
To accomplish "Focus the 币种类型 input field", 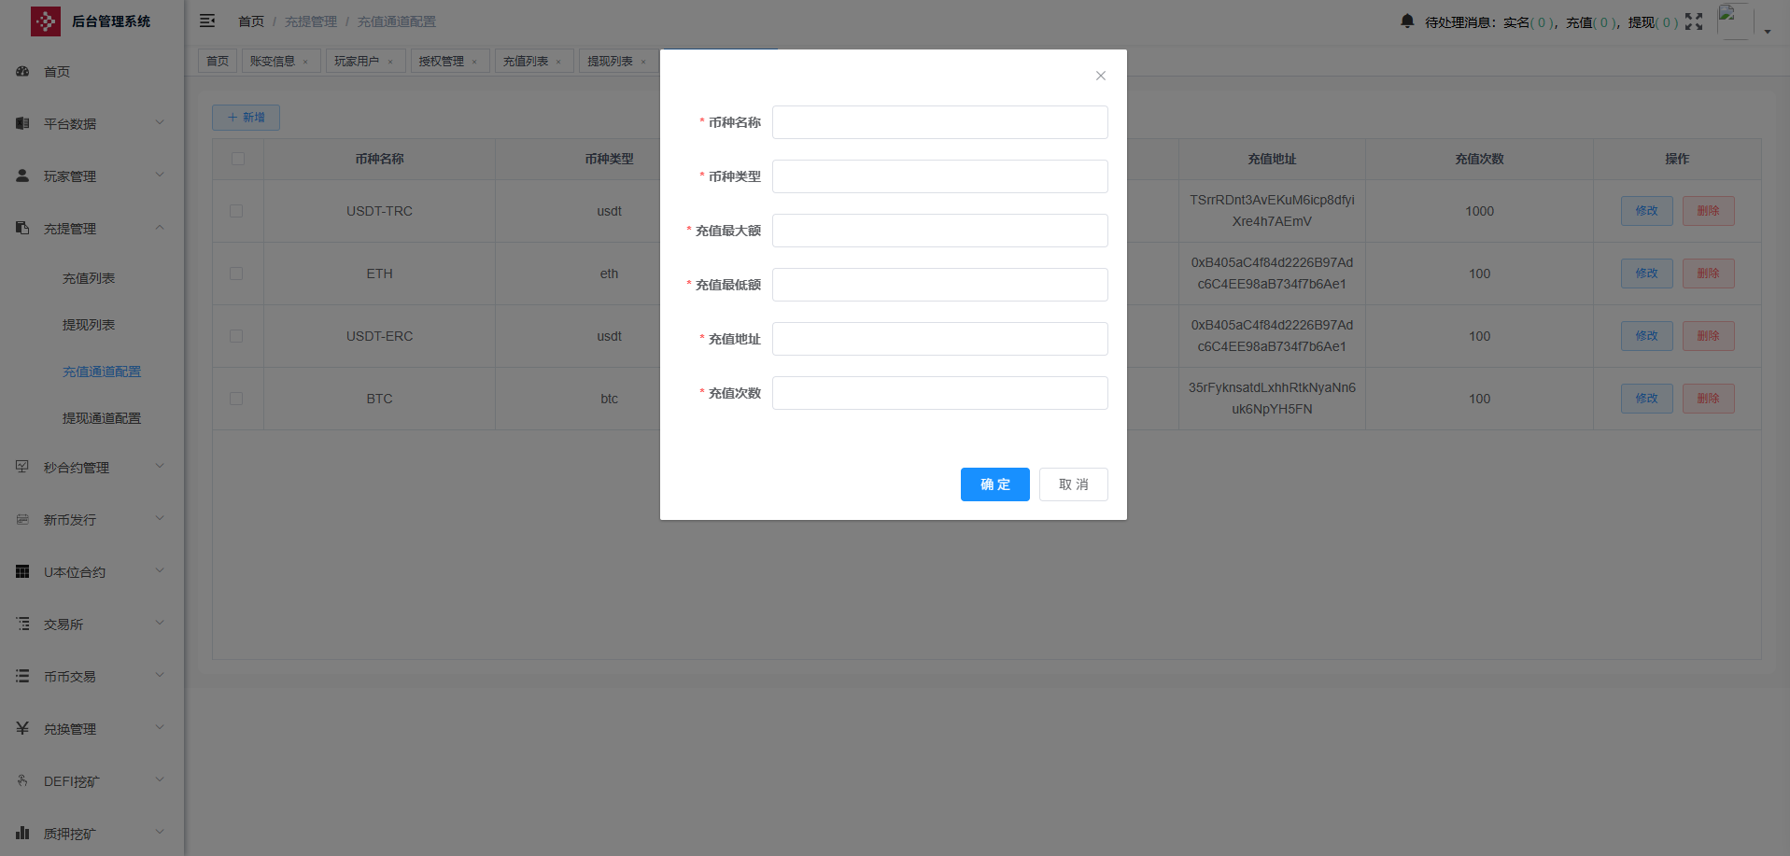I will coord(940,176).
